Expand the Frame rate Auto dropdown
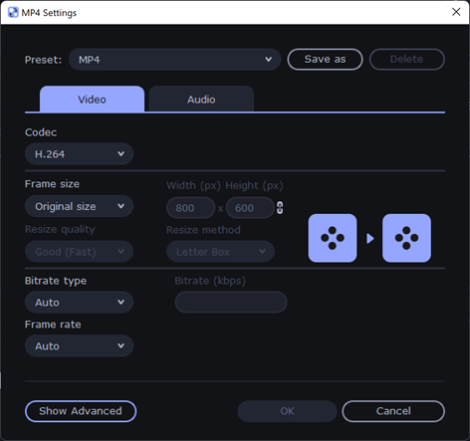This screenshot has width=470, height=441. point(79,345)
